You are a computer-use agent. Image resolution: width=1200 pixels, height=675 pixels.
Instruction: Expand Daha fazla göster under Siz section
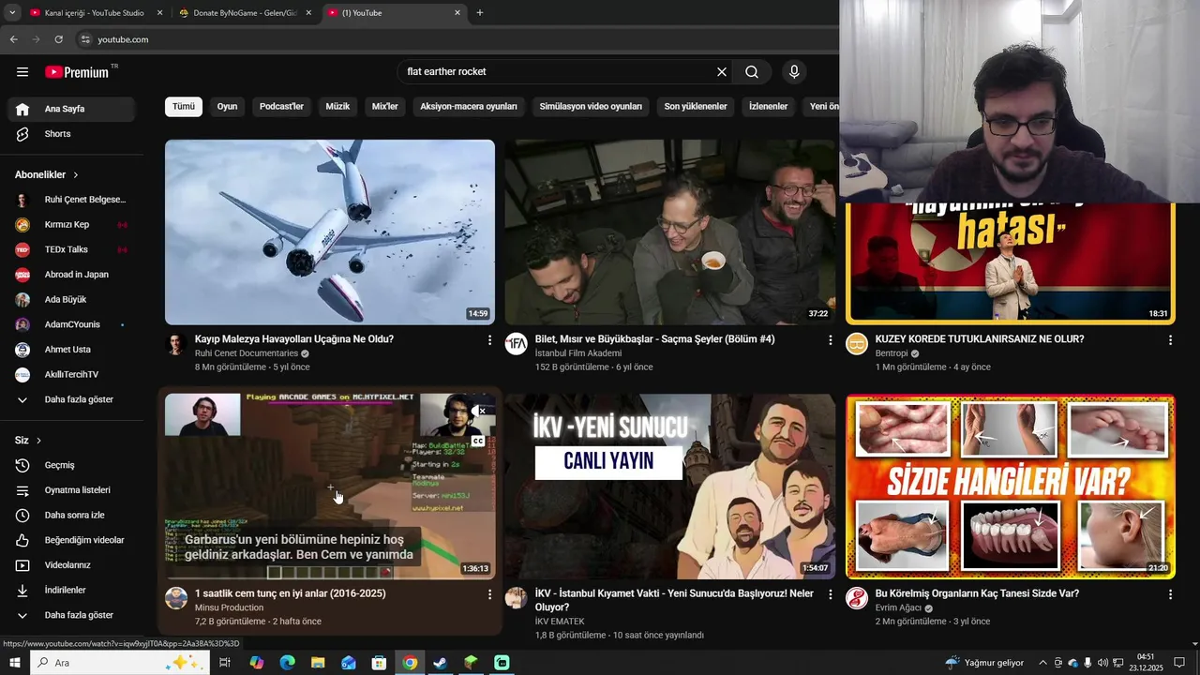click(71, 615)
